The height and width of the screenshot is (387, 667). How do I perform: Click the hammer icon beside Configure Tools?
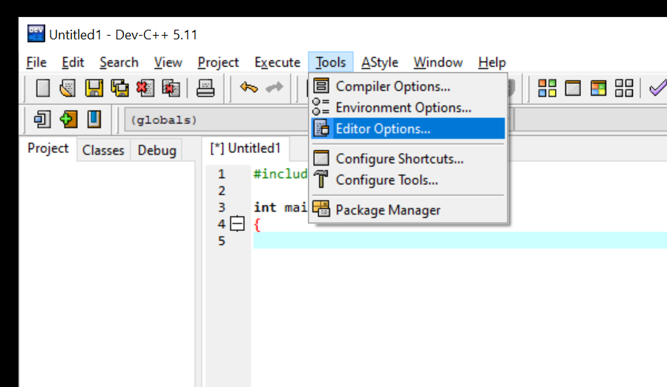pos(321,179)
